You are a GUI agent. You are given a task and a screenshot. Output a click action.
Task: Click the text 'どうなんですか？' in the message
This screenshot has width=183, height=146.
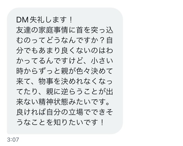(x=76, y=41)
